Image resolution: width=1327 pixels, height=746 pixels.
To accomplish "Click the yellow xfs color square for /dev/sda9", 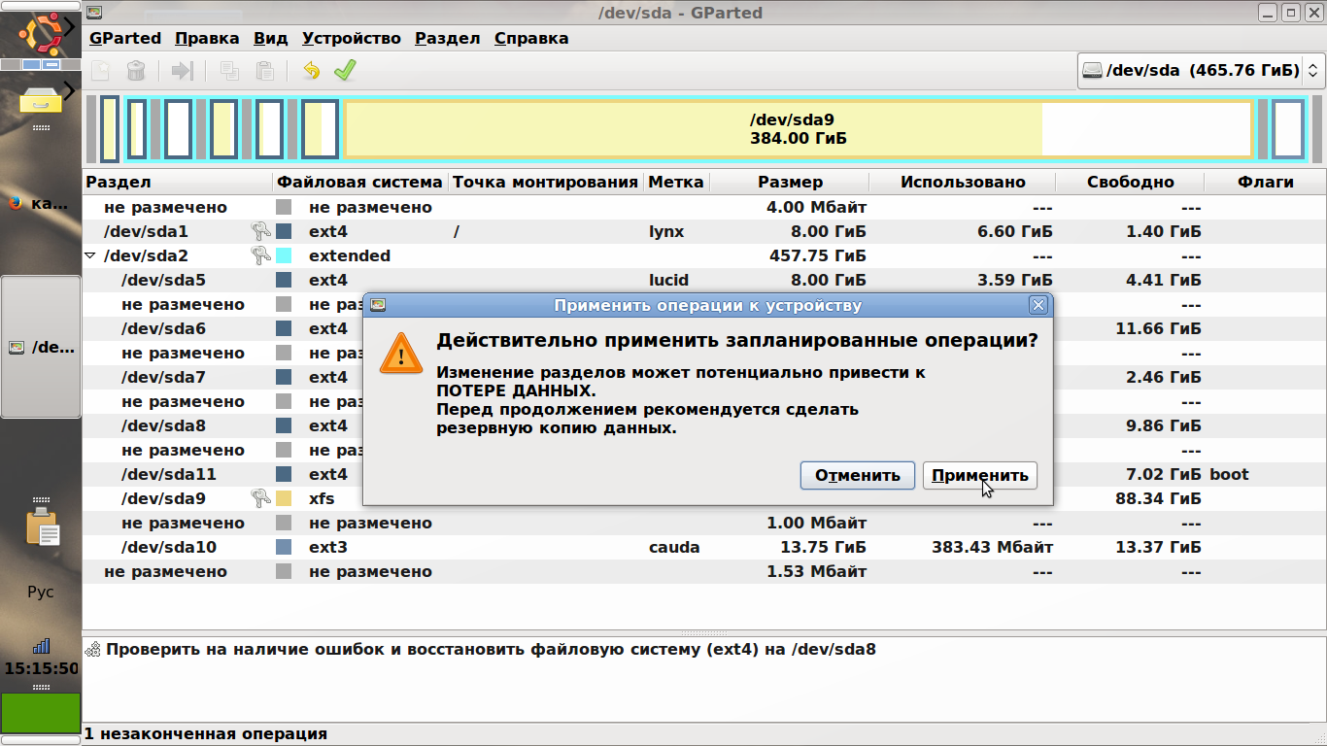I will 284,499.
